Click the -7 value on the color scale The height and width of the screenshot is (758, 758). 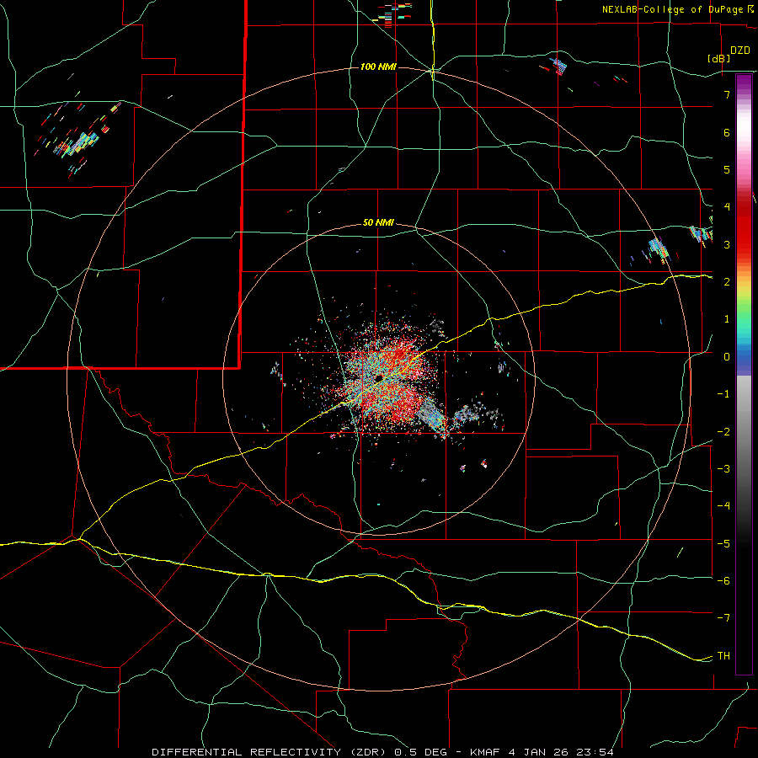(723, 618)
